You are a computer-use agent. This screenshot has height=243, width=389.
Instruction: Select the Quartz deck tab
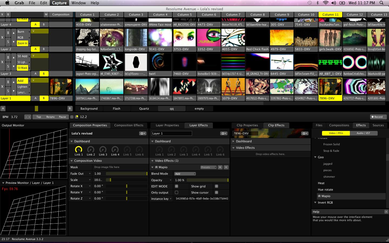click(144, 109)
